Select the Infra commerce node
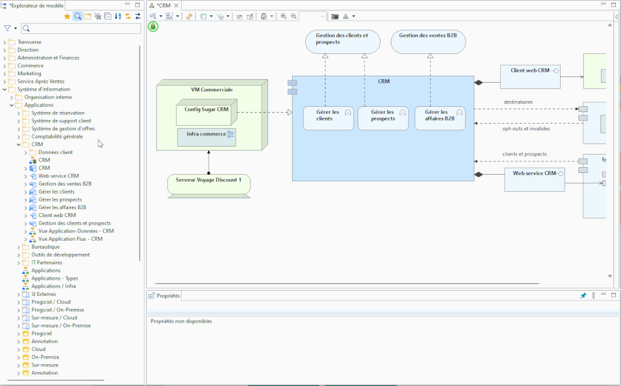The image size is (621, 386). (x=206, y=137)
